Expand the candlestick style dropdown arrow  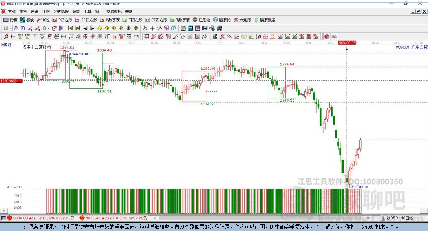49,28
